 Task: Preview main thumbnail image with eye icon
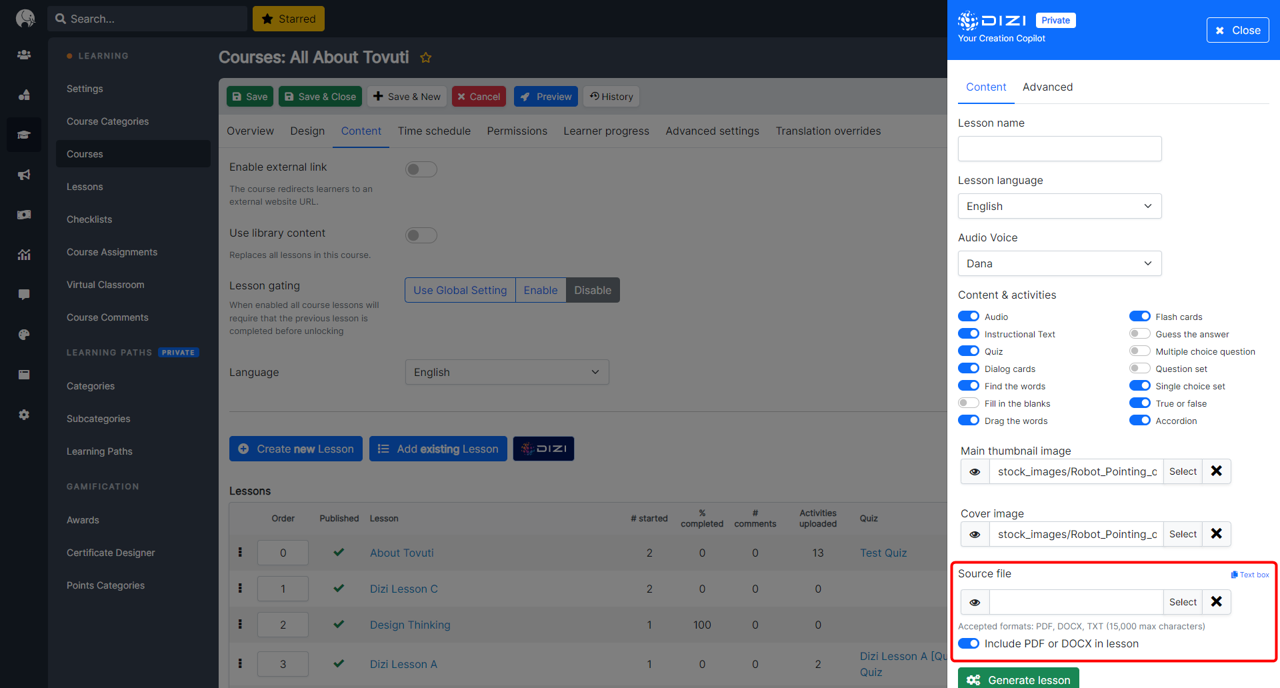975,471
